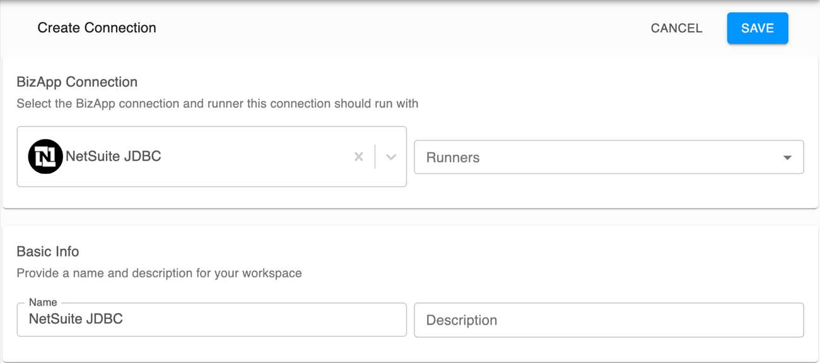Click the Basic Info heading
820x363 pixels.
pyautogui.click(x=48, y=251)
